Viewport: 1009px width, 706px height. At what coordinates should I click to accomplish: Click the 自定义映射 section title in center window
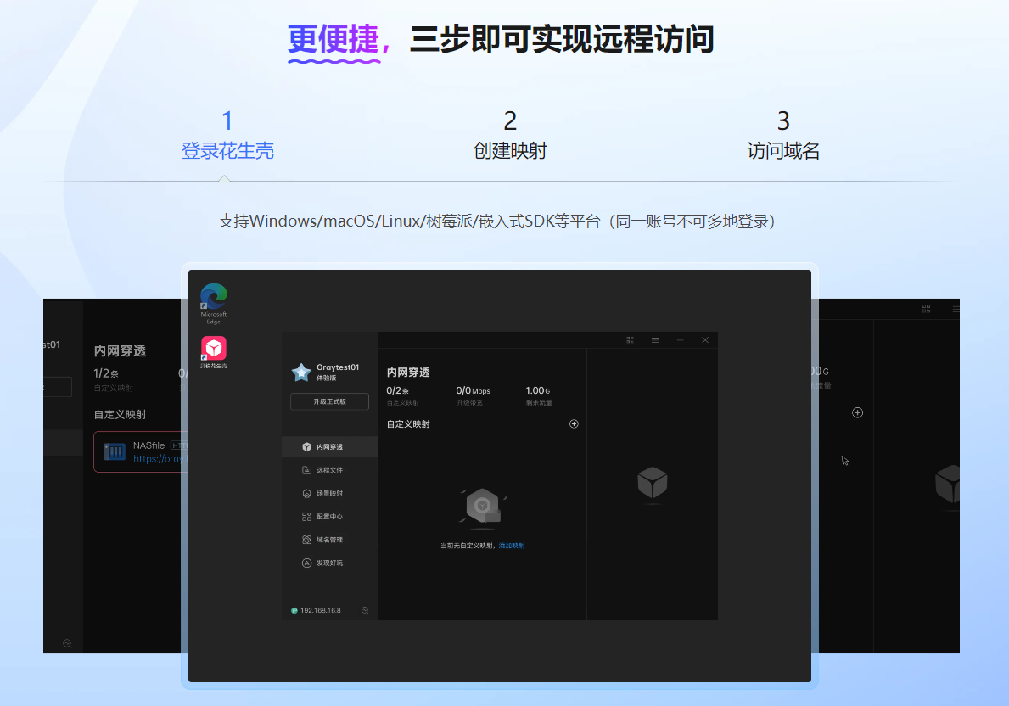click(x=408, y=423)
